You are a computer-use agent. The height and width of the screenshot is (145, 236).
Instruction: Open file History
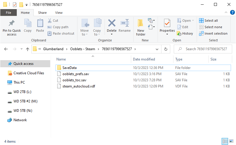click(185, 33)
